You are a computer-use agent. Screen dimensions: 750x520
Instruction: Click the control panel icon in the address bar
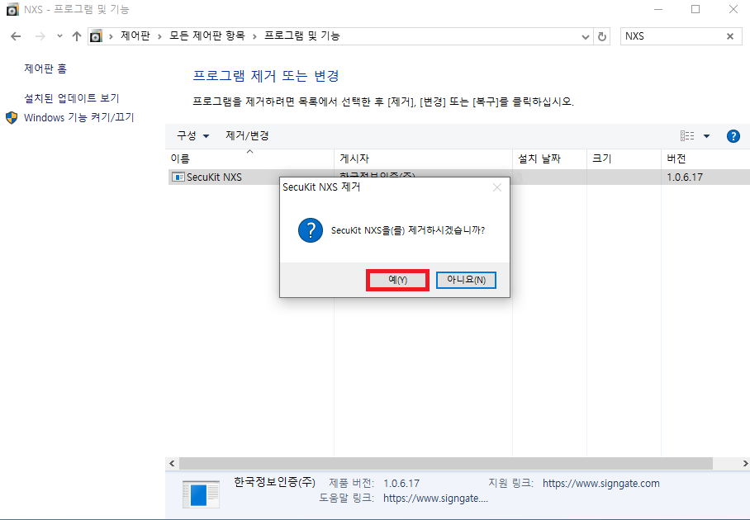tap(96, 35)
